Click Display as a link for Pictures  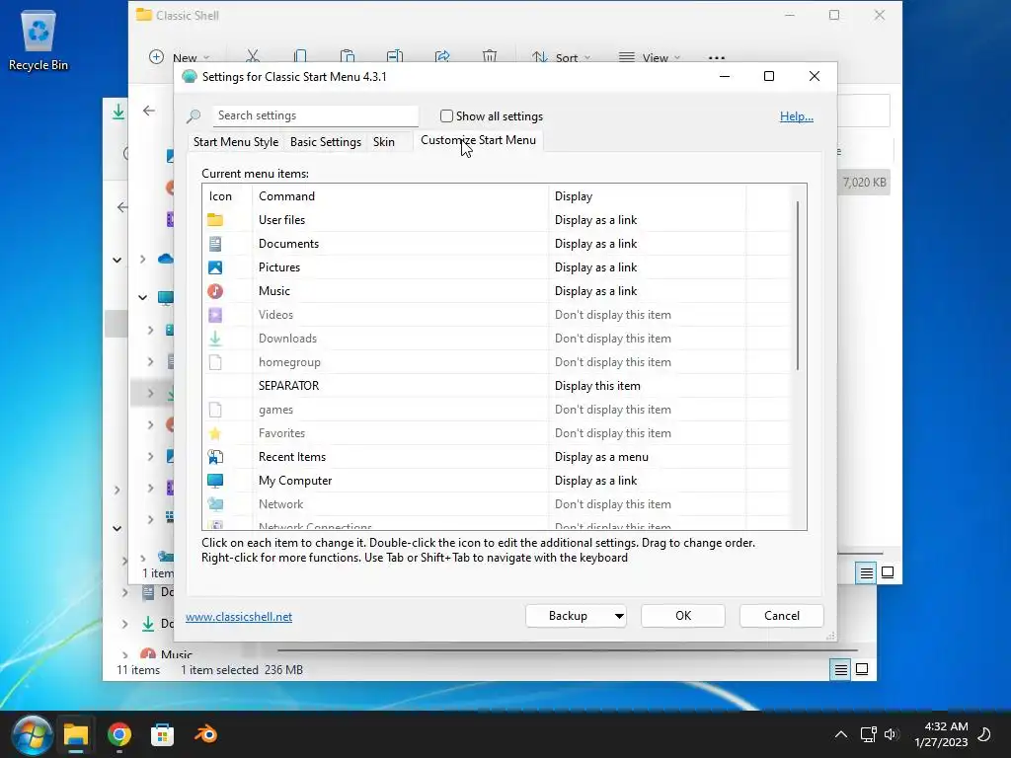pyautogui.click(x=595, y=267)
